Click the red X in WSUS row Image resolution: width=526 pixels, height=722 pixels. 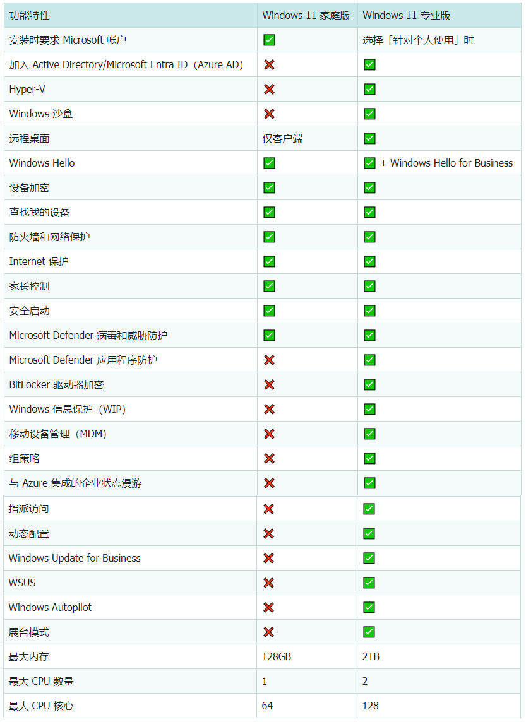click(x=268, y=583)
